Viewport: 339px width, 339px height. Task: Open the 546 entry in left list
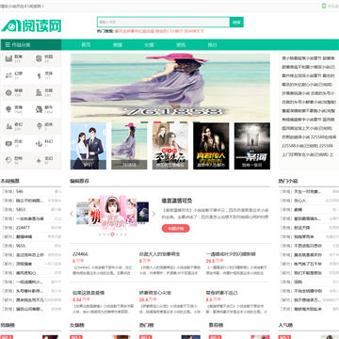(20, 191)
